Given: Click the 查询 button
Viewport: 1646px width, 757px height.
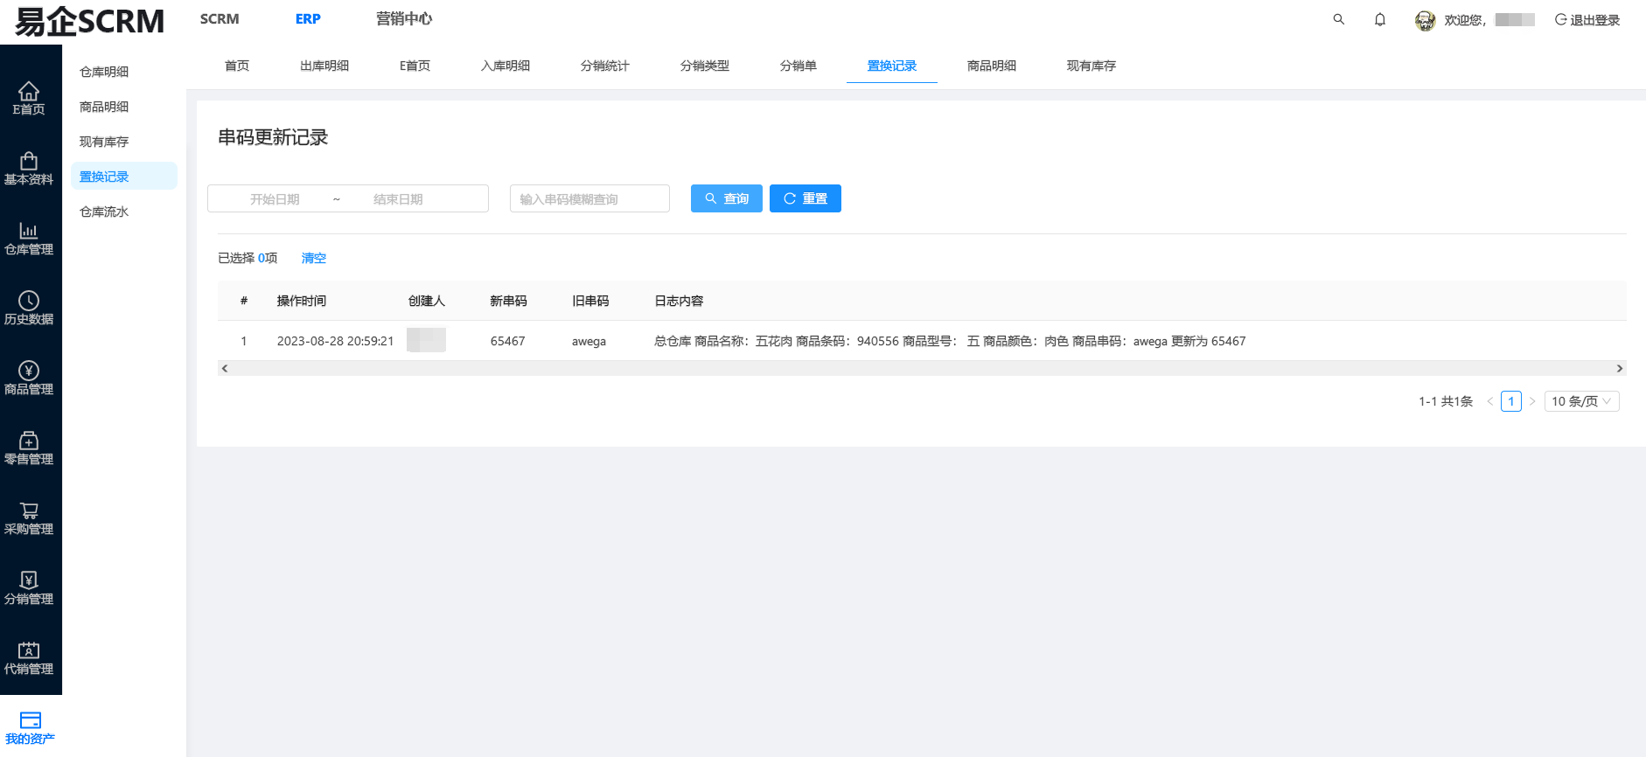Looking at the screenshot, I should pos(727,198).
